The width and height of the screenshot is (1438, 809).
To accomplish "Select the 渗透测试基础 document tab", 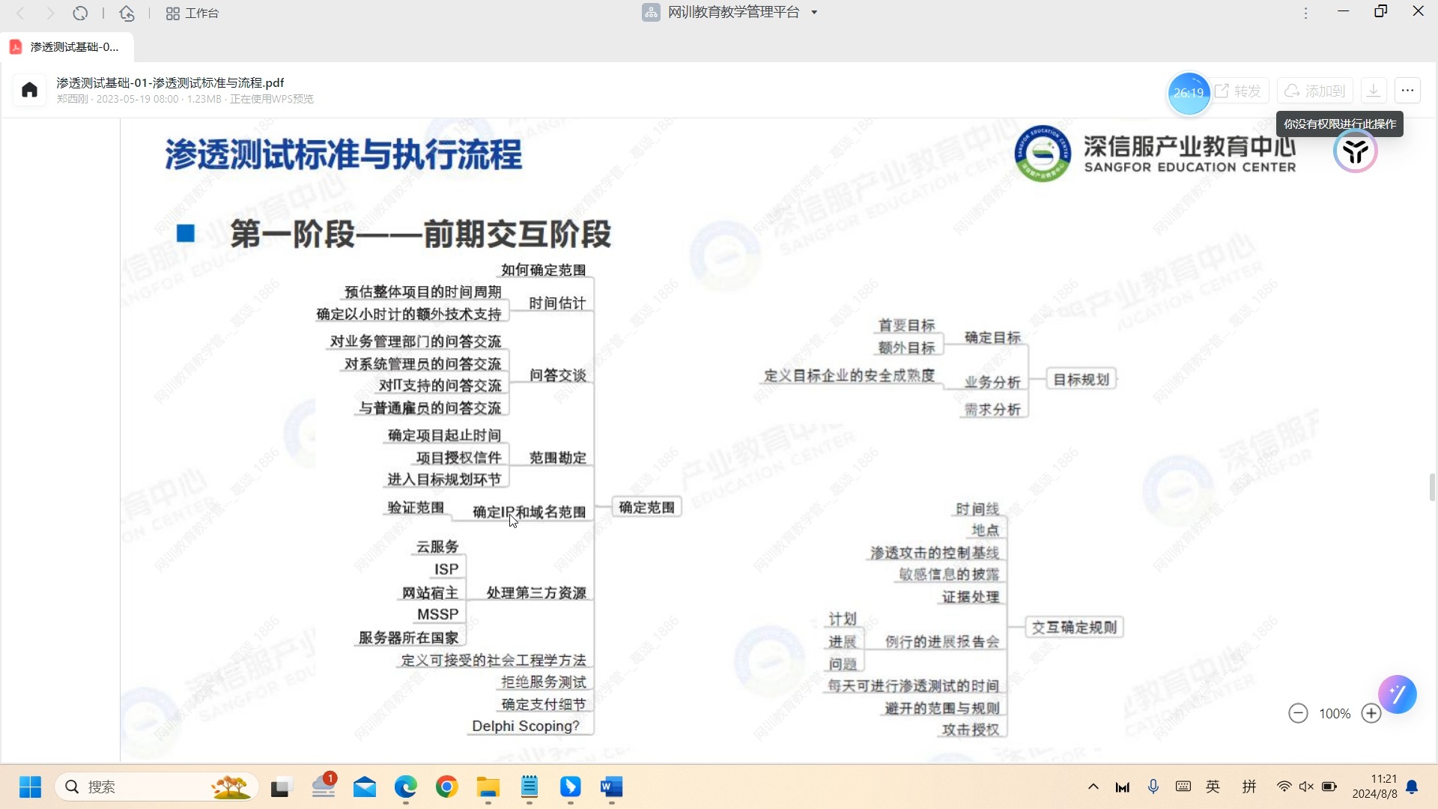I will (67, 46).
